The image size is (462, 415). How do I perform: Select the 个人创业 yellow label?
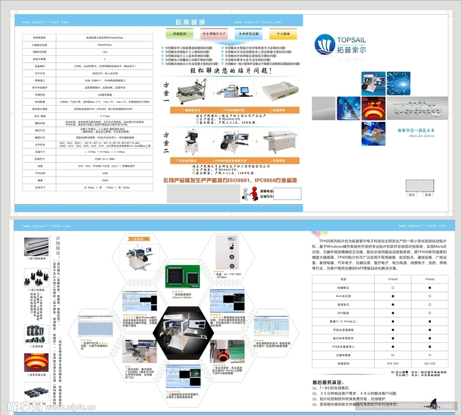pyautogui.click(x=283, y=34)
